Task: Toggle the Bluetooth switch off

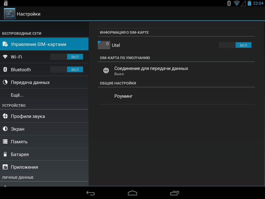Action: [67, 69]
